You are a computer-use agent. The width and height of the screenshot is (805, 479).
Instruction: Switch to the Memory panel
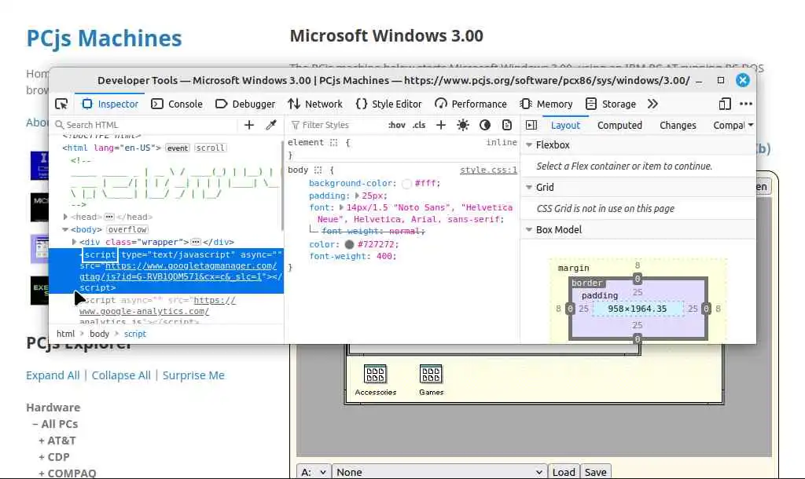coord(546,104)
